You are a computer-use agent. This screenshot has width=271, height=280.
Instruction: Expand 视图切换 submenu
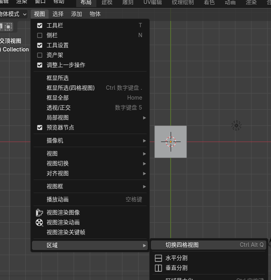(x=90, y=164)
